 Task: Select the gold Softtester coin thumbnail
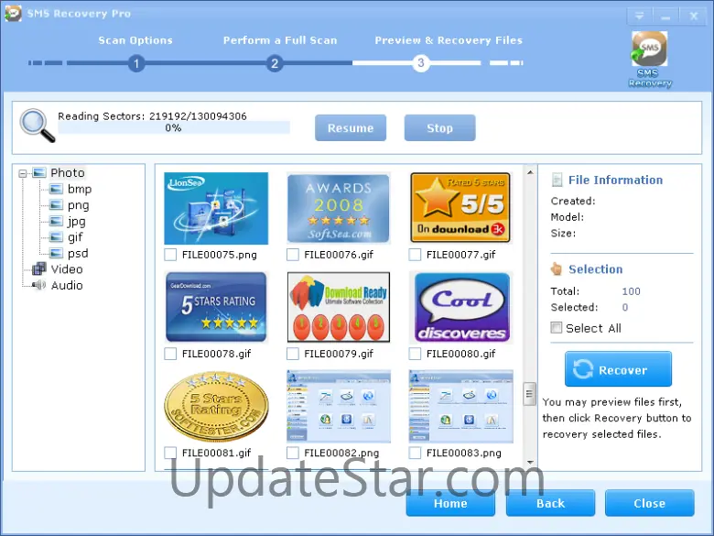point(216,407)
